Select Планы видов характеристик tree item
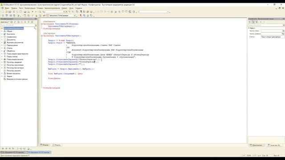This screenshot has height=160, width=285. tap(17, 54)
